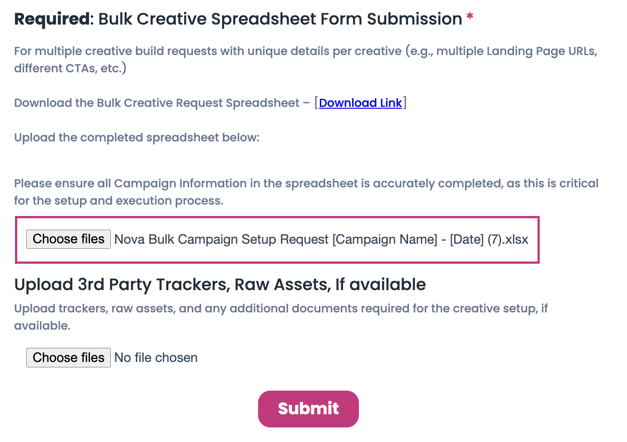Click the opening bracket before Download Link
Image resolution: width=627 pixels, height=442 pixels.
[316, 103]
